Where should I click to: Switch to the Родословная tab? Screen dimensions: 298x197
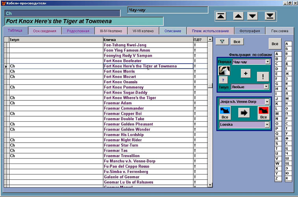(78, 31)
